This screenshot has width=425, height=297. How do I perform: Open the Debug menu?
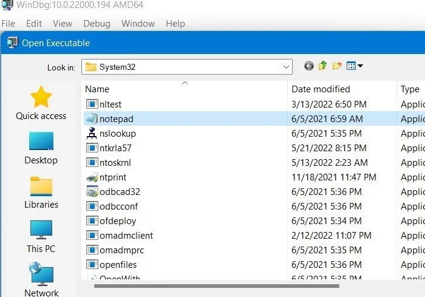97,24
